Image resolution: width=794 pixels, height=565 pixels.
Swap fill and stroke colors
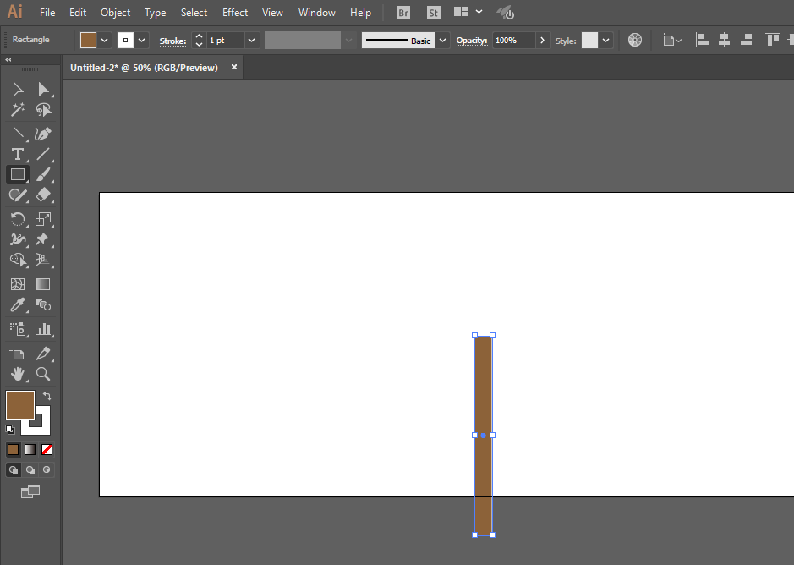pos(48,396)
